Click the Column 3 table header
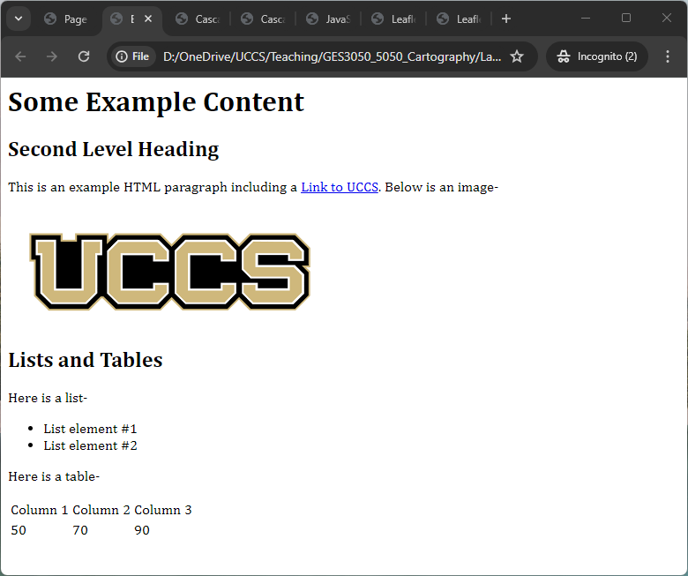 pos(163,510)
